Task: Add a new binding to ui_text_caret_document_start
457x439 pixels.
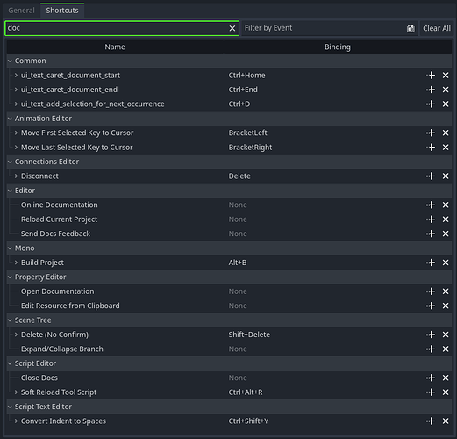Action: pyautogui.click(x=431, y=76)
